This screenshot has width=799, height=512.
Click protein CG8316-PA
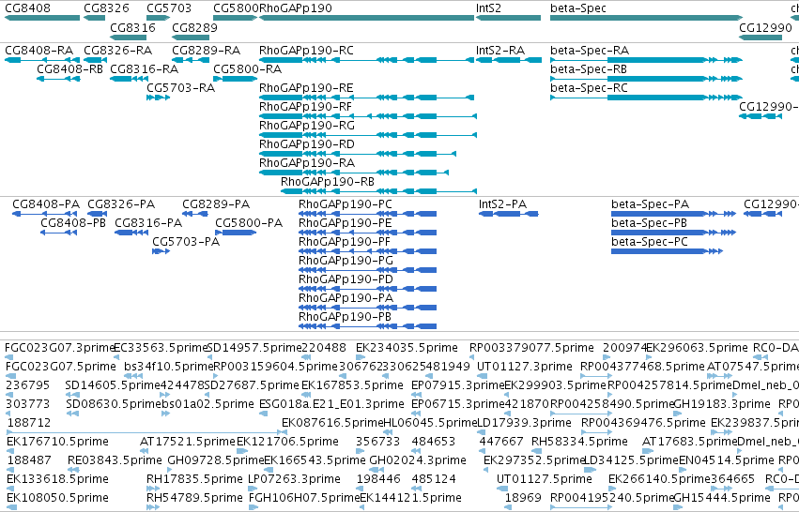tap(131, 233)
